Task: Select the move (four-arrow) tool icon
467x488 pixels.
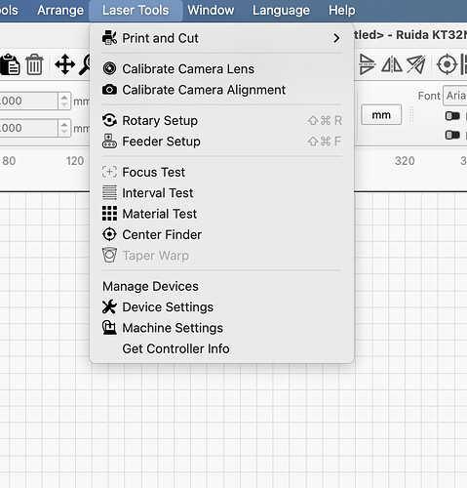Action: tap(65, 64)
